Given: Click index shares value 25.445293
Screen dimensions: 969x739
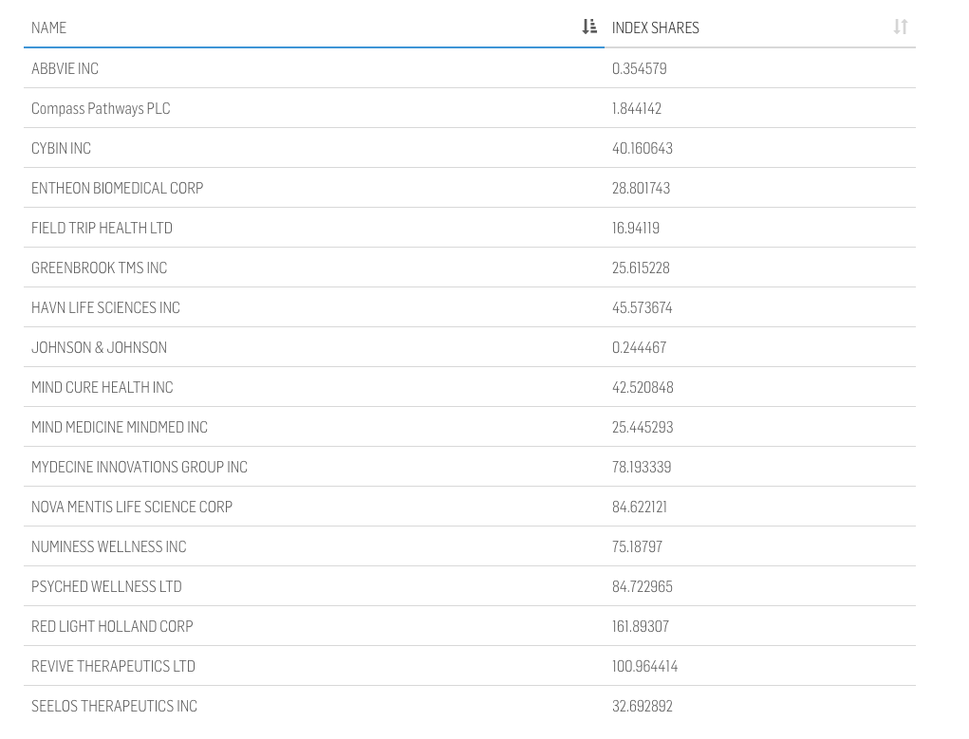Looking at the screenshot, I should tap(643, 428).
